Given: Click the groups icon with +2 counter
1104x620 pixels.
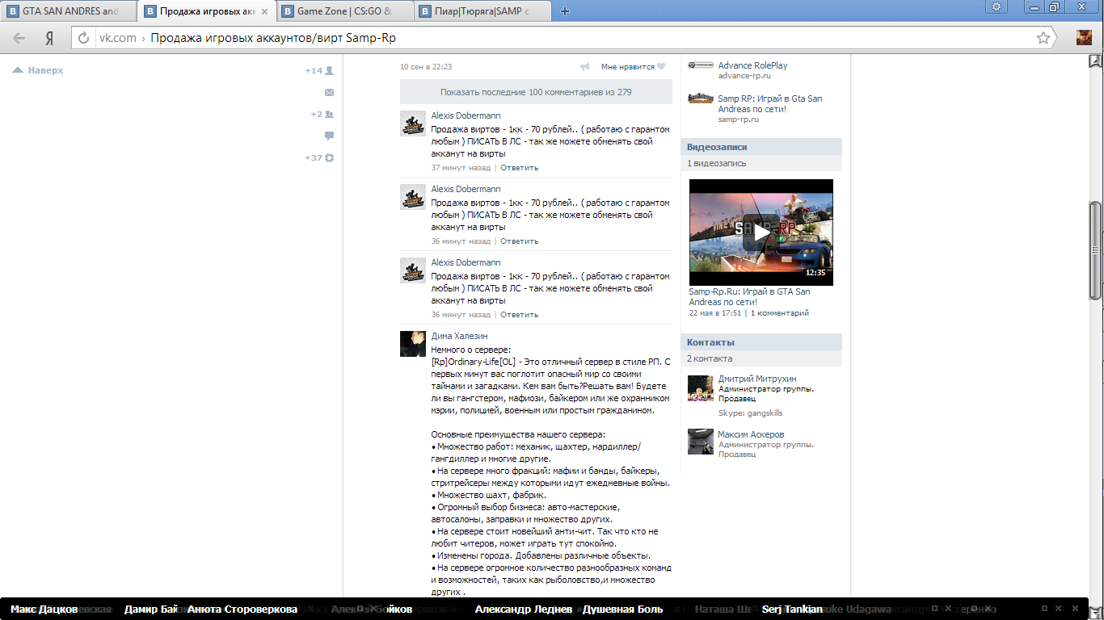Looking at the screenshot, I should (x=329, y=115).
